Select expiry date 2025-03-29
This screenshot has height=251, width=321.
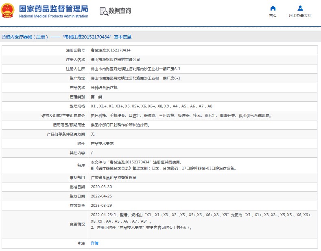(x=101, y=206)
